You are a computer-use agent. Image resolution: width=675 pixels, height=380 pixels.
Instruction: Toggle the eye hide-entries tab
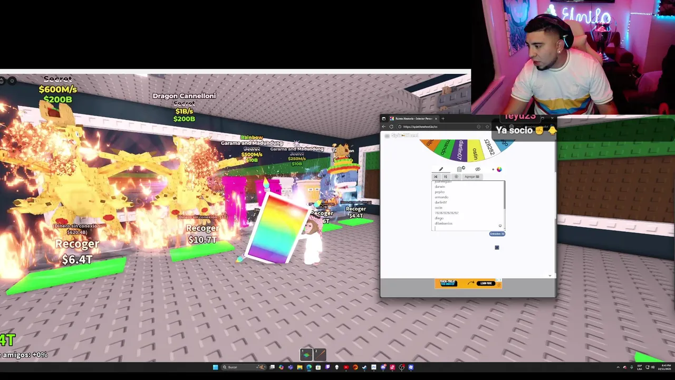tap(478, 169)
